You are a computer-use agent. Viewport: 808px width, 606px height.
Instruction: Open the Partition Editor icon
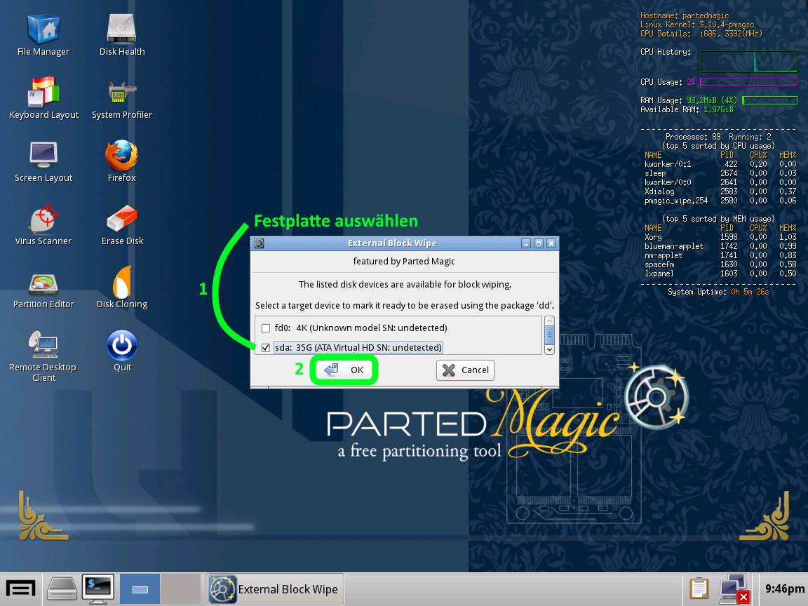pyautogui.click(x=43, y=290)
